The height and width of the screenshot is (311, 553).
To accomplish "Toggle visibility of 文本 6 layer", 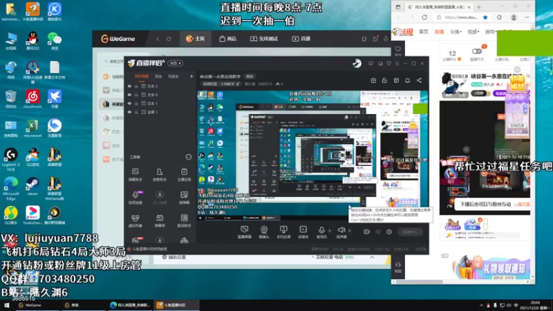I will point(129,95).
